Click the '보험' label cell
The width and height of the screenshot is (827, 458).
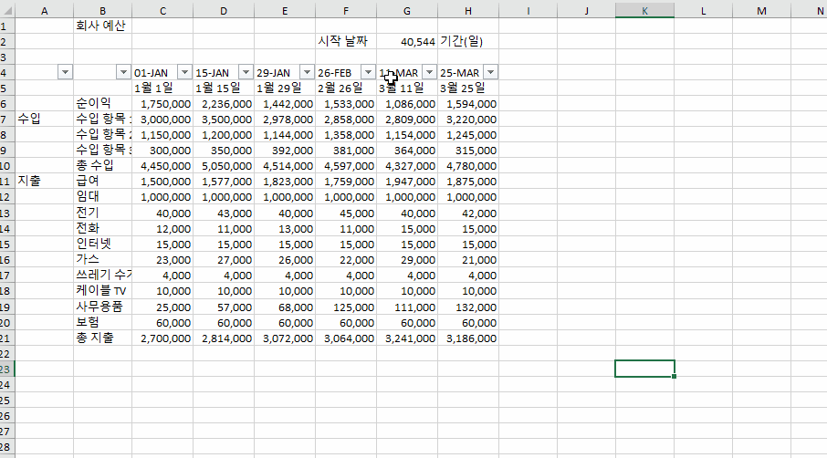point(102,323)
